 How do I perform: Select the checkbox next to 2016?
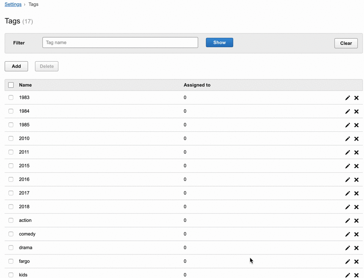point(11,179)
